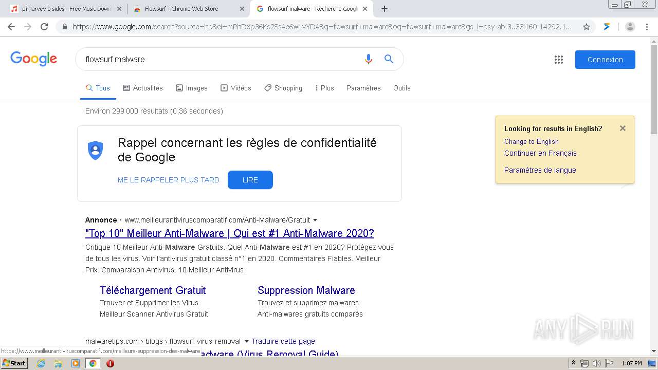Image resolution: width=658 pixels, height=370 pixels.
Task: Open a new tab with plus button
Action: [x=384, y=9]
